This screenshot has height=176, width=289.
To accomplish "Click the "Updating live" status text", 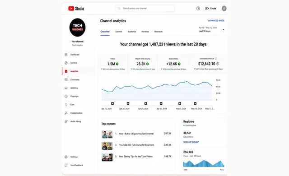I will click(x=191, y=125).
